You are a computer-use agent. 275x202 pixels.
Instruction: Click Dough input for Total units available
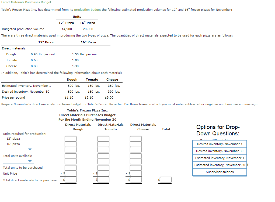click(71, 156)
